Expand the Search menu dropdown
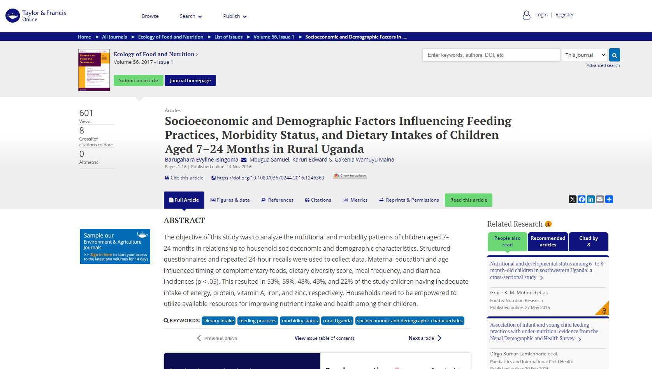Image resolution: width=652 pixels, height=369 pixels. point(191,16)
